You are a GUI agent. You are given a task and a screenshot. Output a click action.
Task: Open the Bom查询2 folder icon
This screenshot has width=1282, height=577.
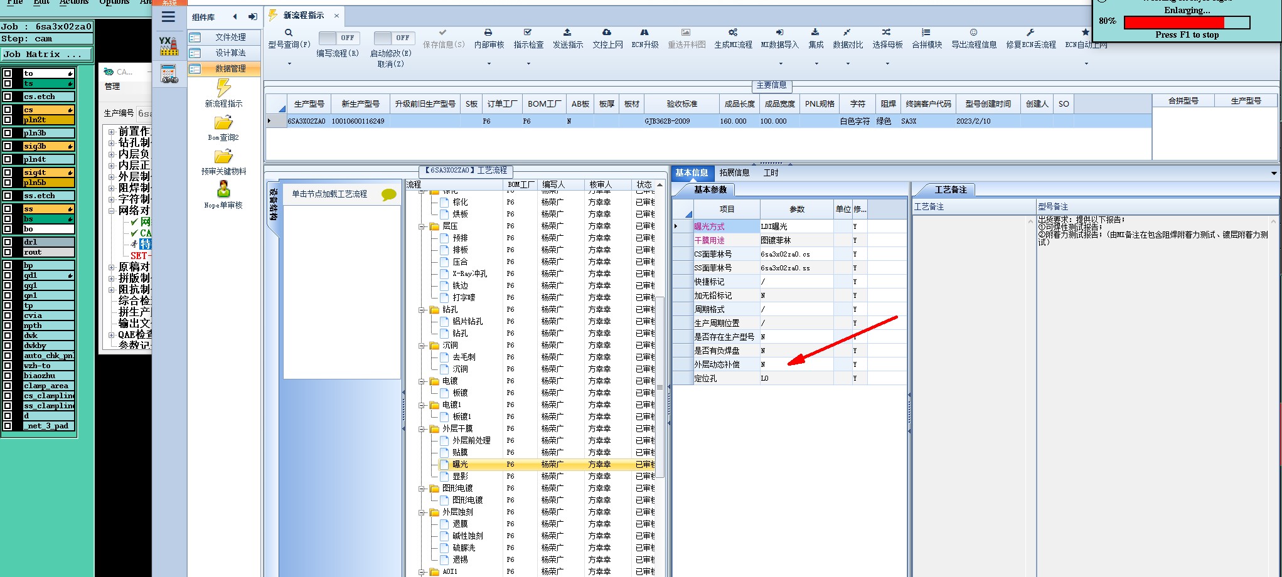coord(223,122)
